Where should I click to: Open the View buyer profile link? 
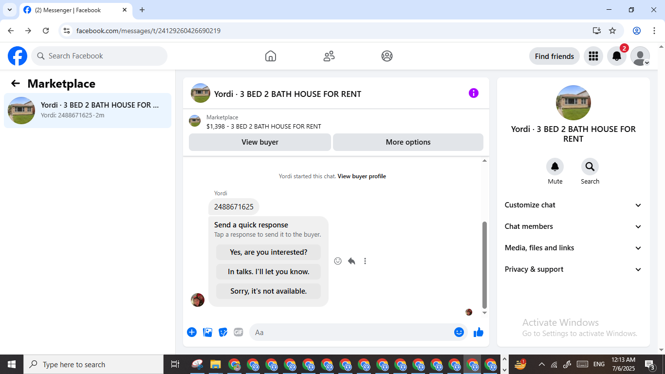[x=362, y=176]
